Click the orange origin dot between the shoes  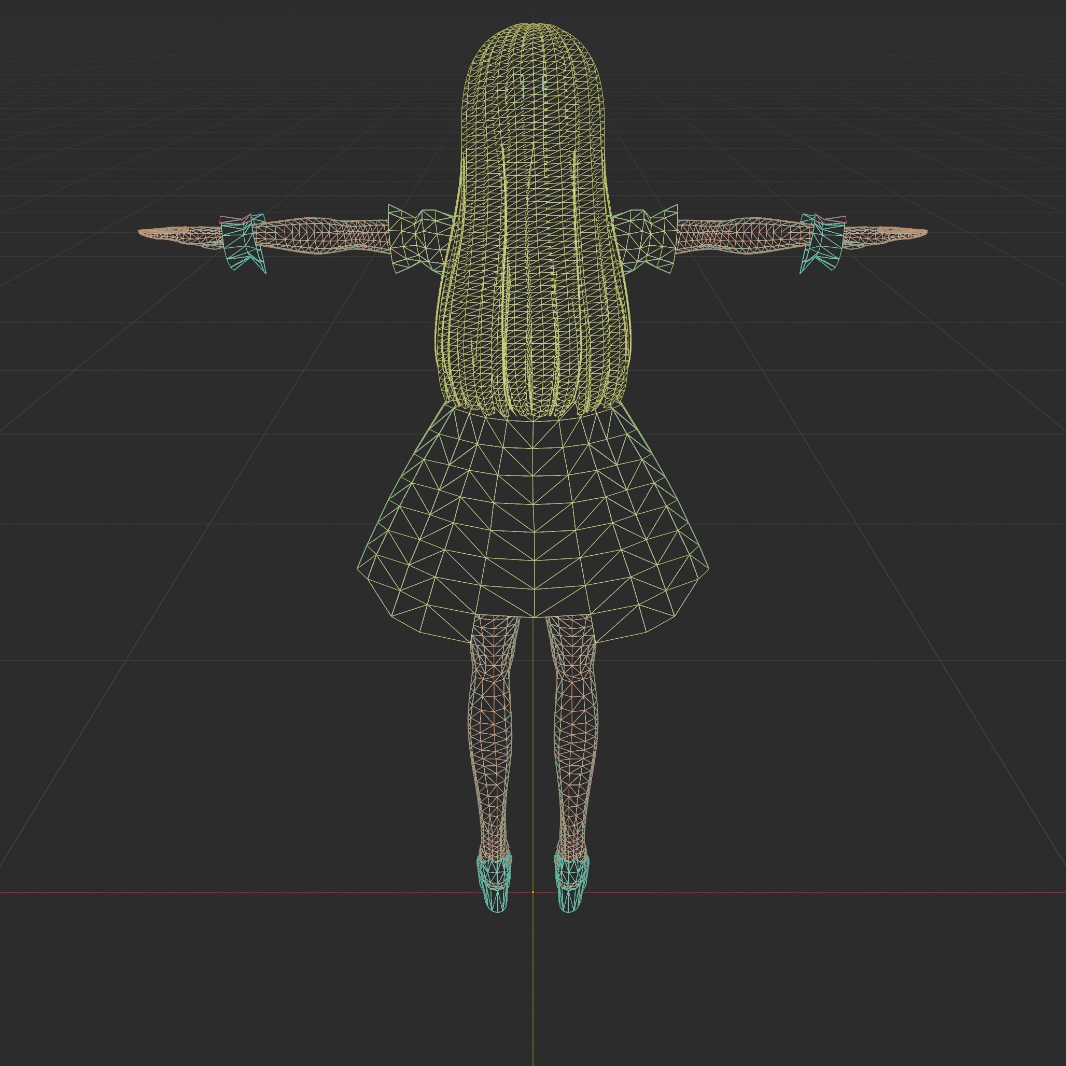pyautogui.click(x=532, y=893)
